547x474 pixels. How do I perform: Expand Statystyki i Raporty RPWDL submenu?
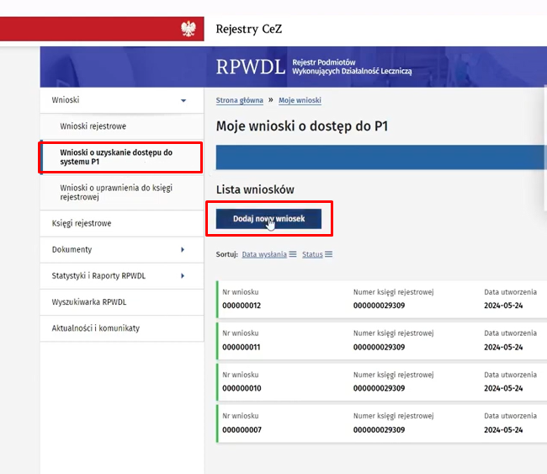click(x=183, y=276)
